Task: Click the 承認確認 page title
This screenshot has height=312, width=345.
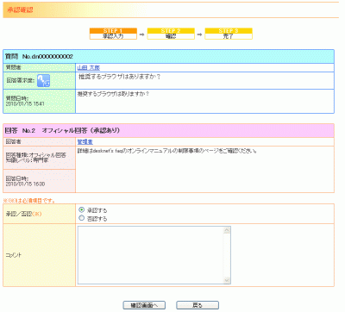Action: point(20,9)
